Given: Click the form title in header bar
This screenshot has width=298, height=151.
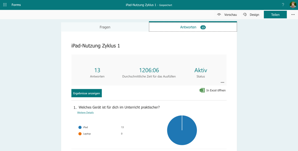Looking at the screenshot, I should pyautogui.click(x=141, y=5).
